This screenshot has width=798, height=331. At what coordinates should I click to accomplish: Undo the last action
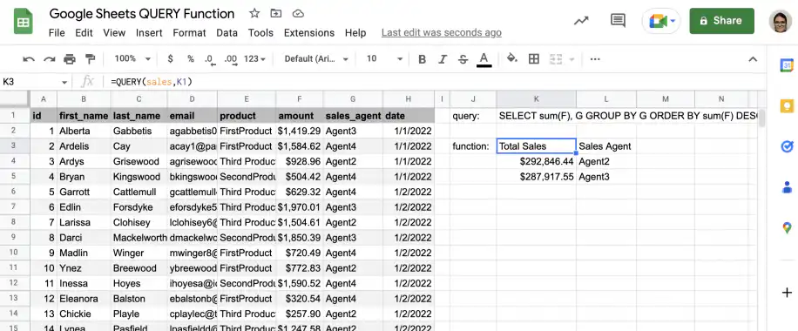(29, 59)
